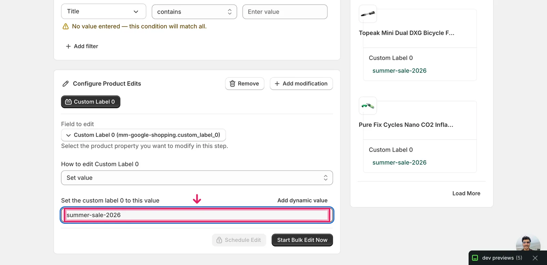Click the Add dynamic value link
The image size is (547, 265).
[302, 201]
